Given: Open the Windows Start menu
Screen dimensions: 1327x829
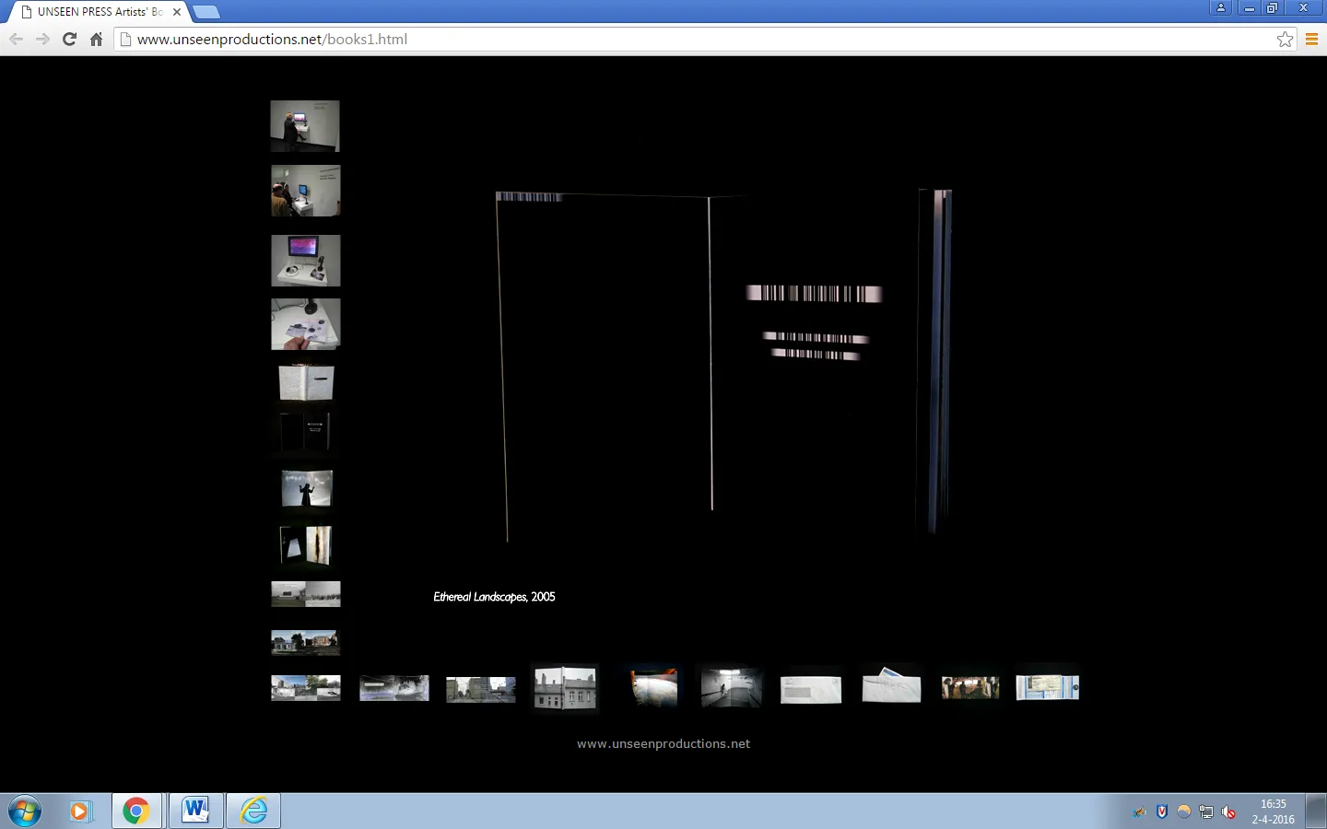Looking at the screenshot, I should [x=24, y=811].
